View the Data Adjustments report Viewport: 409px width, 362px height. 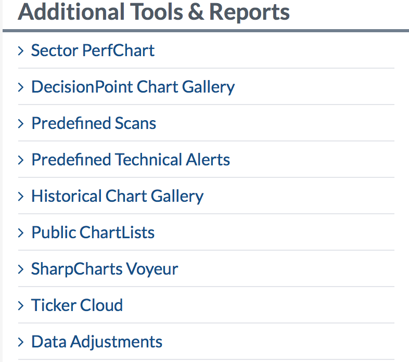(97, 342)
